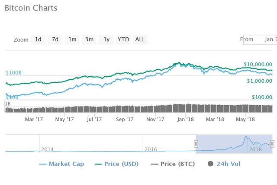
Task: Click the YTD zoom button
Action: (x=123, y=39)
